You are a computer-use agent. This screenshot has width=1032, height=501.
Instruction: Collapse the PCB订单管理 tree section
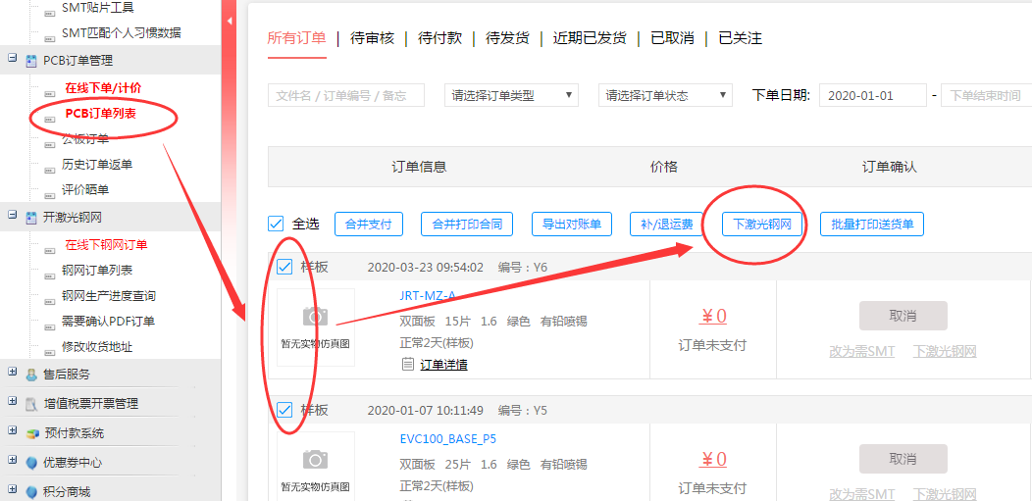pos(13,59)
